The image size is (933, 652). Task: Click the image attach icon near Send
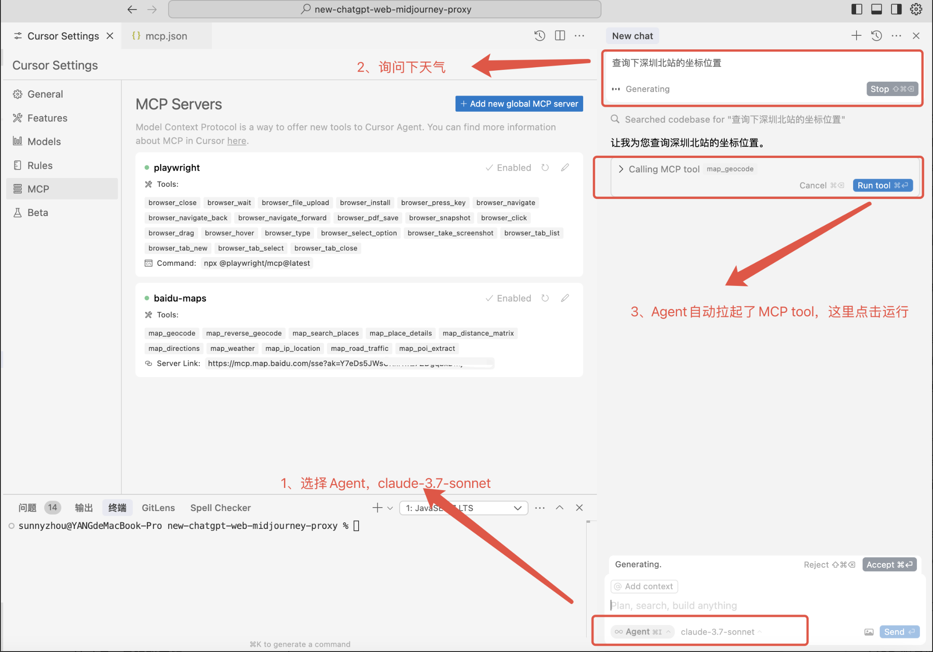pyautogui.click(x=869, y=631)
